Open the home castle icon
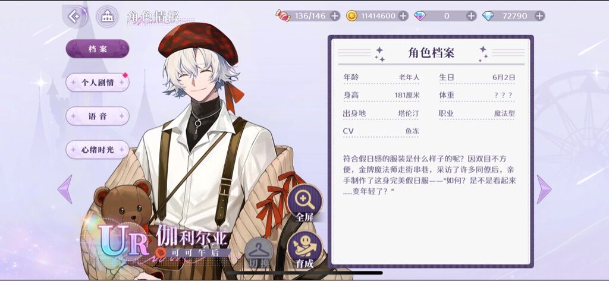This screenshot has width=609, height=281. [107, 16]
